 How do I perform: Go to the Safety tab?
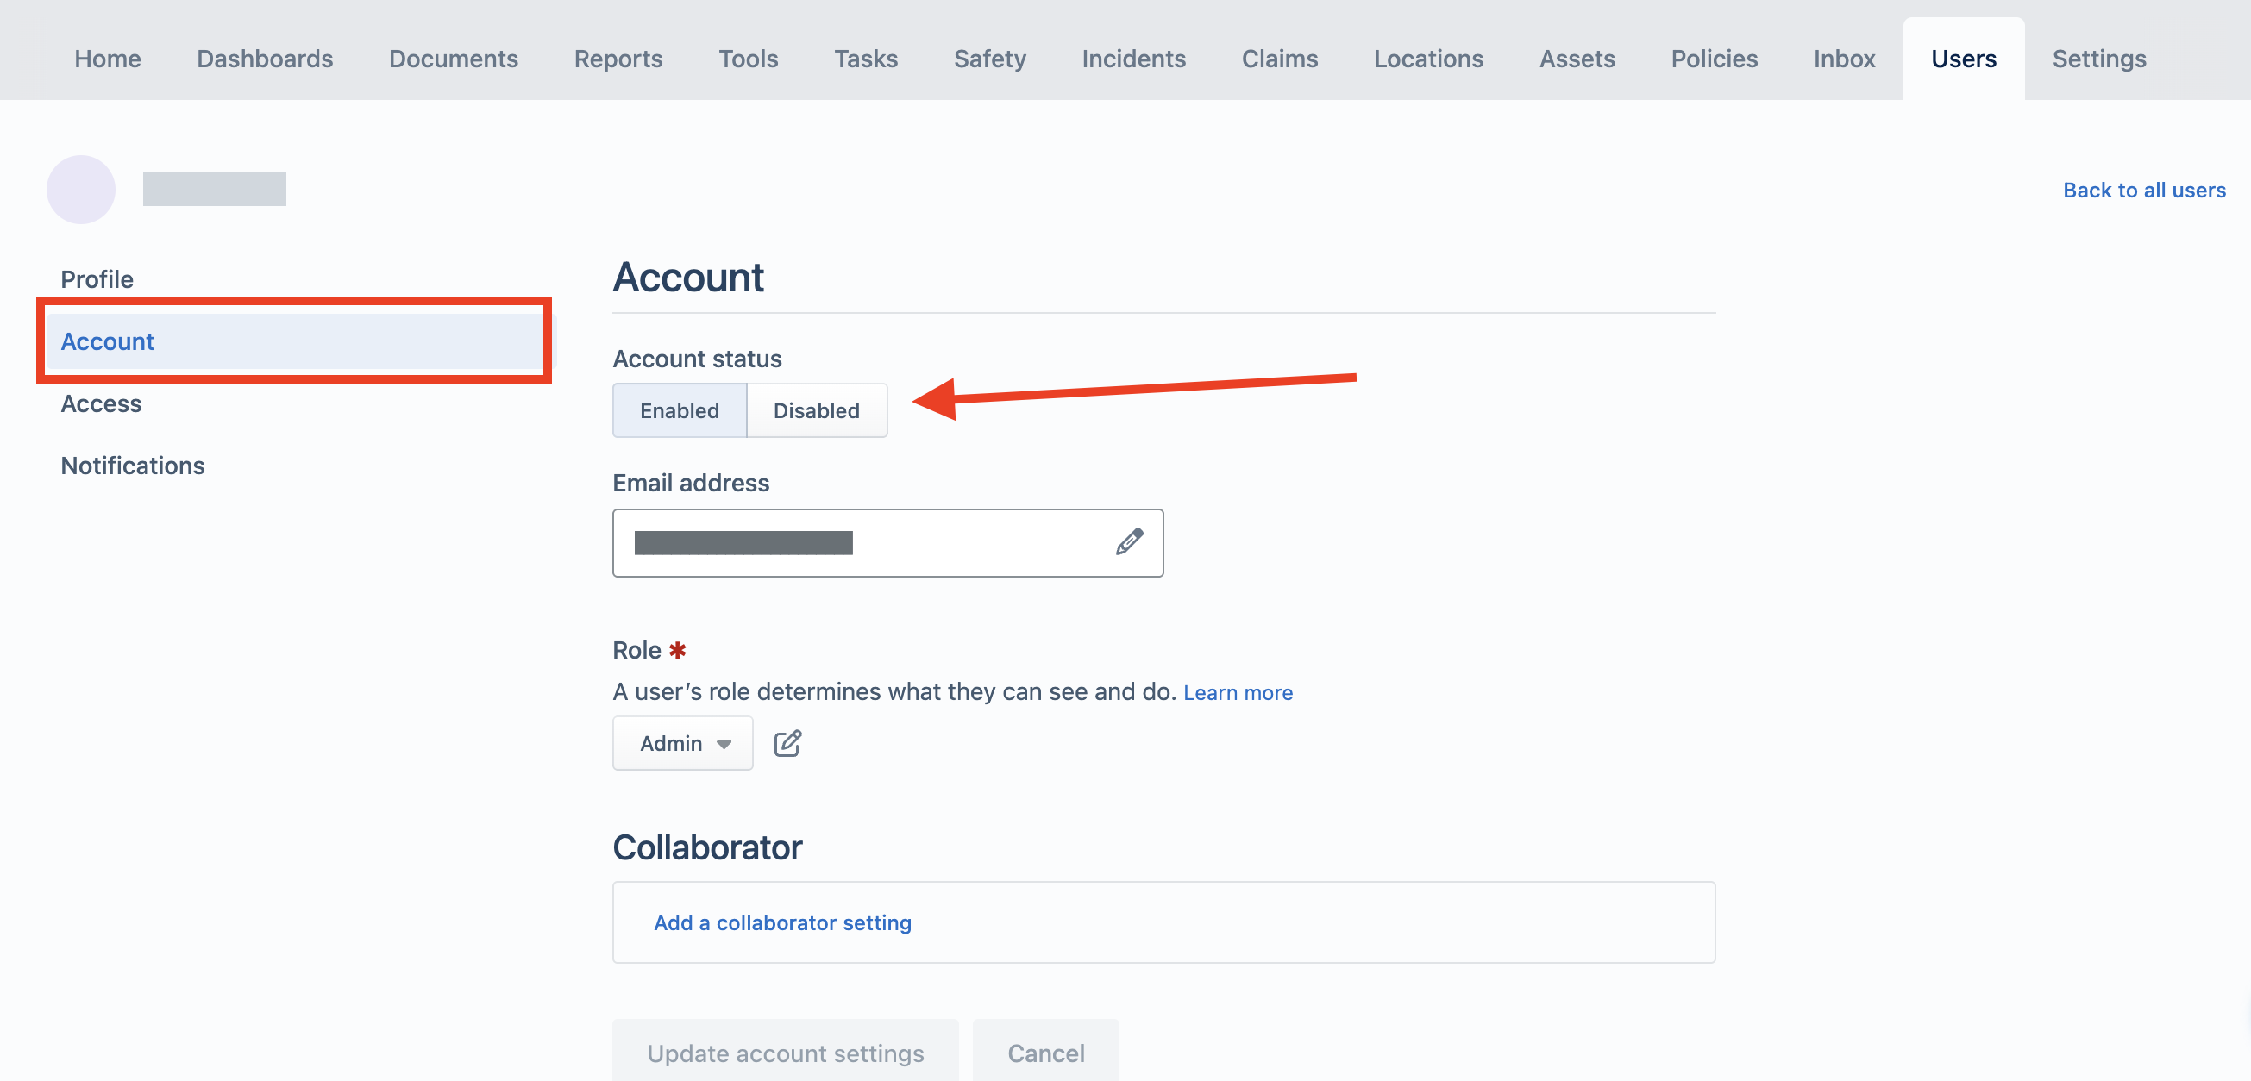pos(989,59)
